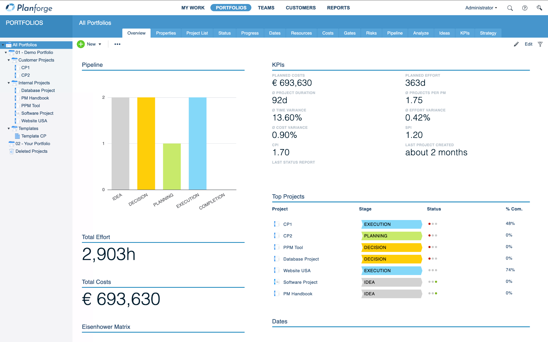
Task: Collapse the All Portfolios tree node
Action: pos(3,45)
